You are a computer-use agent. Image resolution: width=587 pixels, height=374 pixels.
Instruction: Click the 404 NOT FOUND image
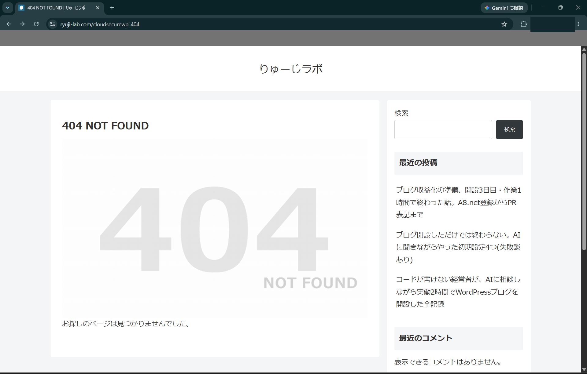point(215,228)
